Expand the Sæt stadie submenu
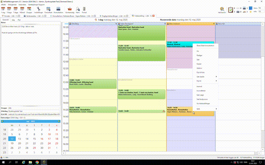The height and width of the screenshot is (165, 265). tap(205, 77)
